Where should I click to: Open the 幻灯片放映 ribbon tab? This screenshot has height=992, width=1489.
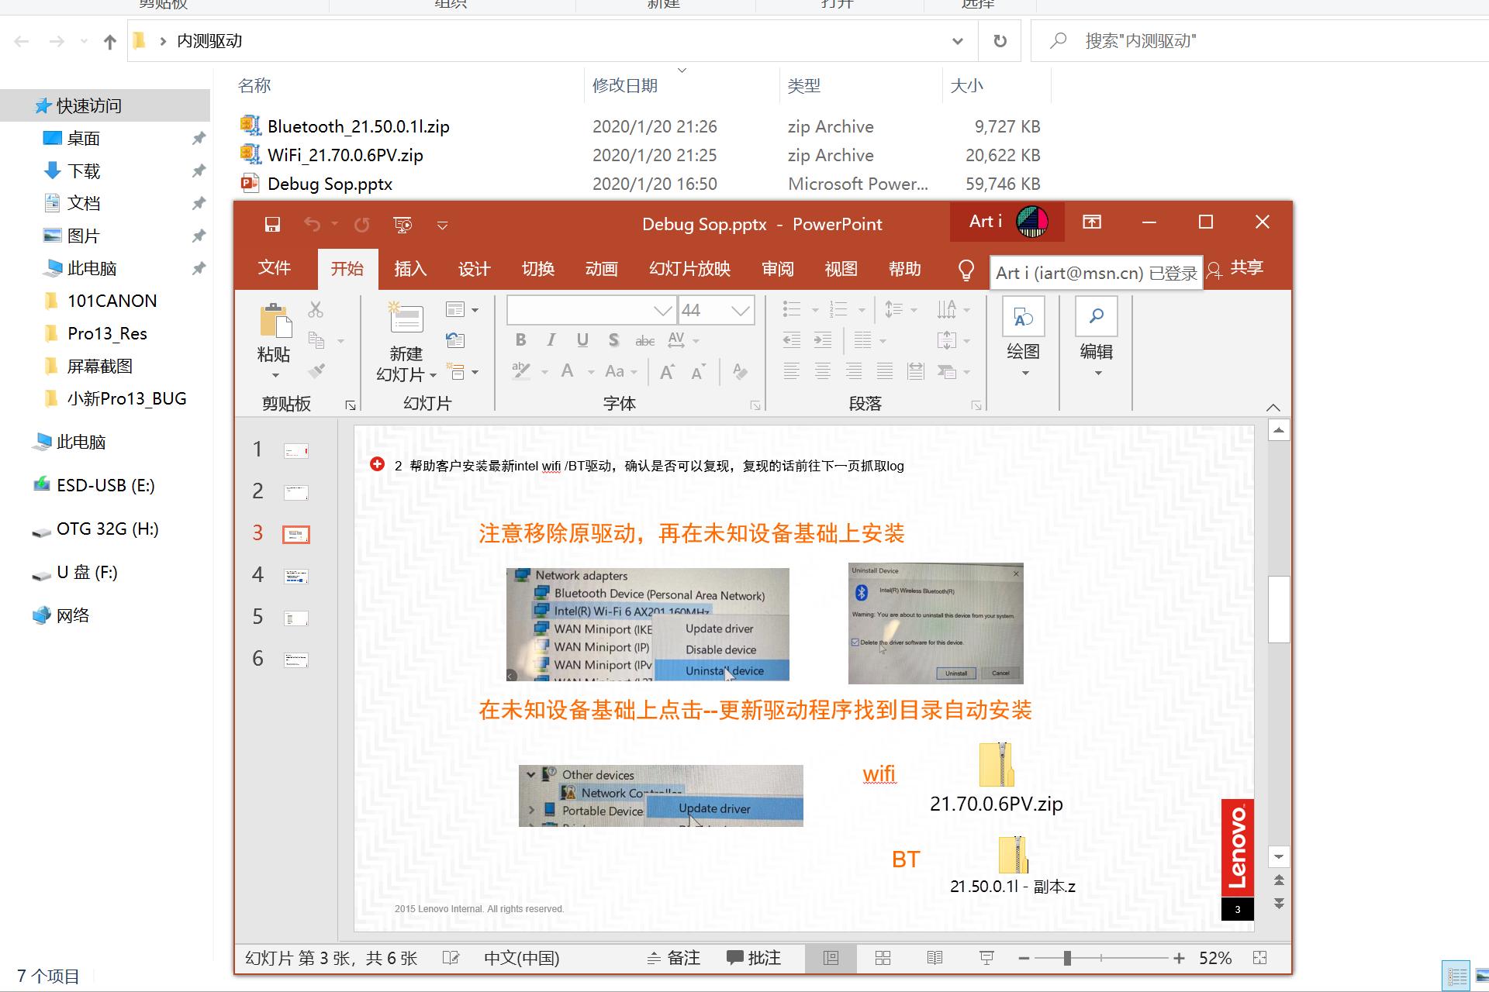point(689,269)
